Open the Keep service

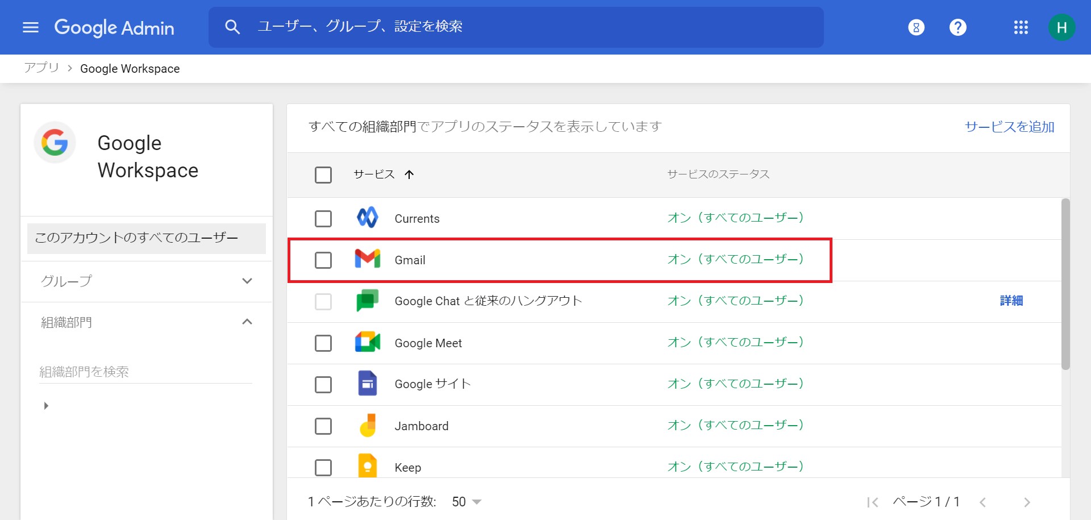point(407,468)
